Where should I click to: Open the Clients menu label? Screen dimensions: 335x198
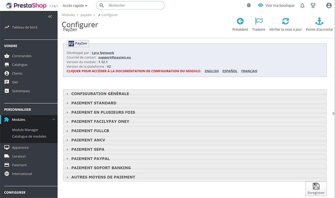(17, 73)
